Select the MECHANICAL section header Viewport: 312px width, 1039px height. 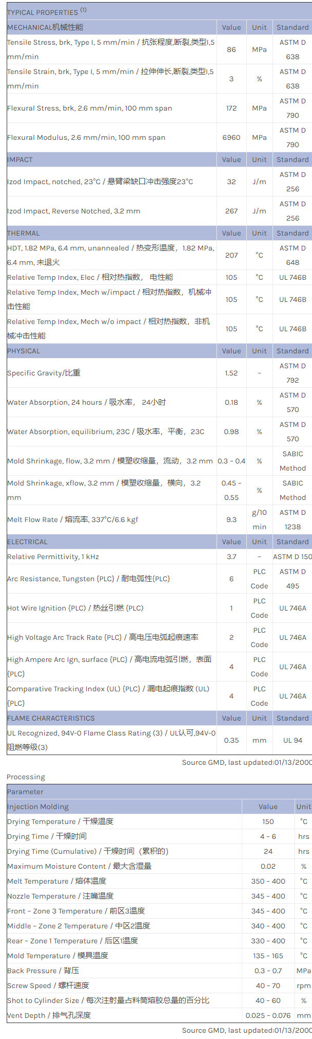click(x=45, y=27)
